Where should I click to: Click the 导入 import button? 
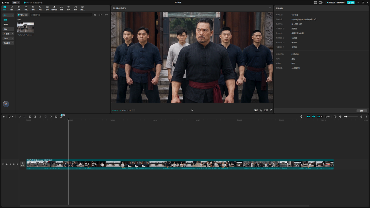point(21,15)
